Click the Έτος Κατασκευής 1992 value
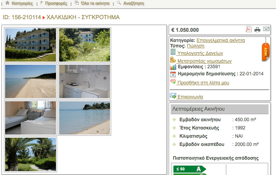Screen dimensions: 276x175 click(240, 128)
